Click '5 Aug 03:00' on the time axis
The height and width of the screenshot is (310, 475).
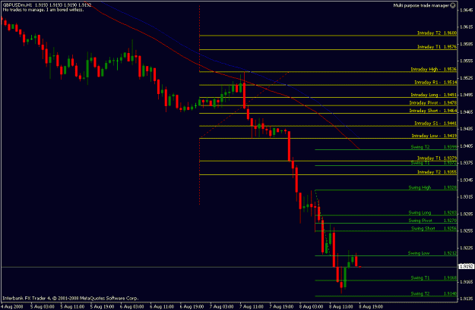[43, 307]
